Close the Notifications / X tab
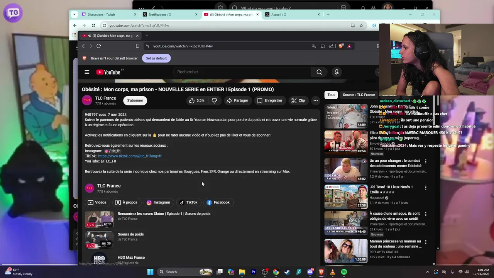 196,15
